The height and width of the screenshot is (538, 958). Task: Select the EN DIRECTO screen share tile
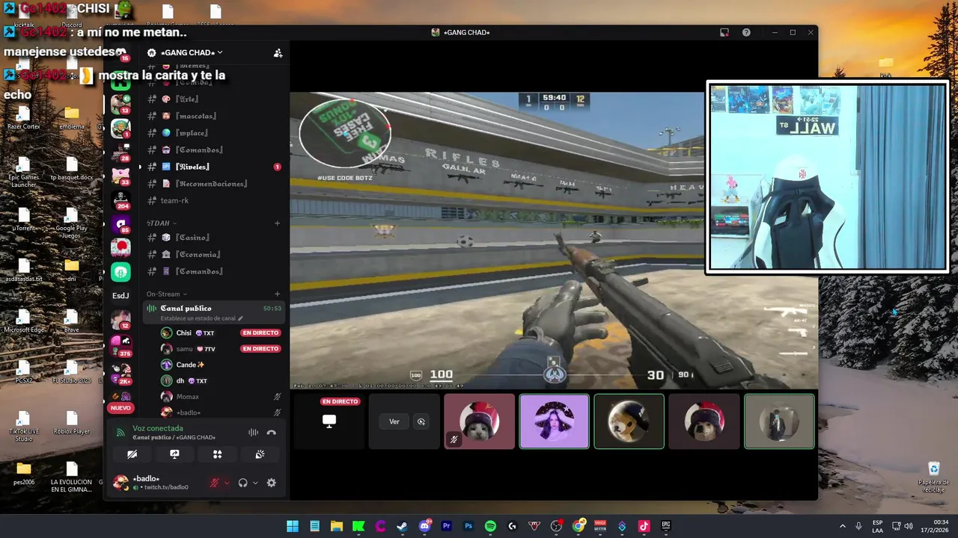coord(329,421)
